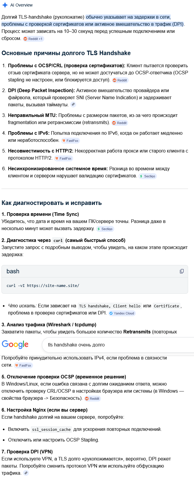Open Reddit source for MTU problem

120,123
